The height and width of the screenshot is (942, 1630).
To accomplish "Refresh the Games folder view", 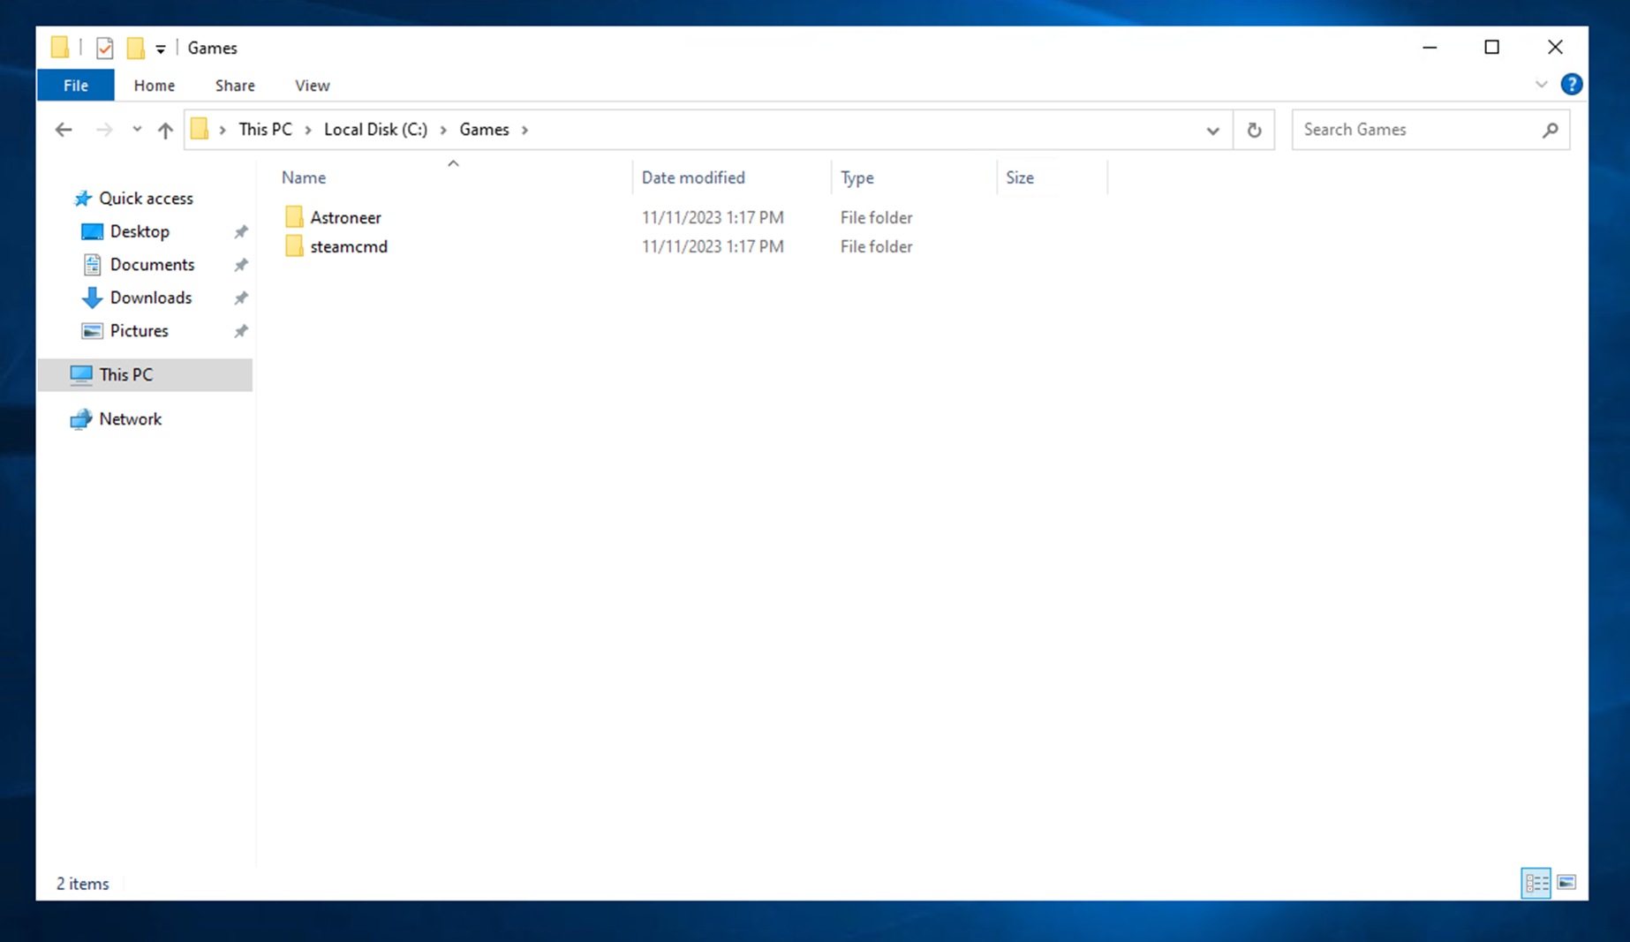I will tap(1254, 130).
